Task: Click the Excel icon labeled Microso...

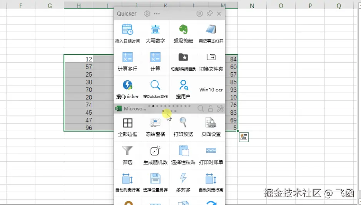Action: pos(119,109)
